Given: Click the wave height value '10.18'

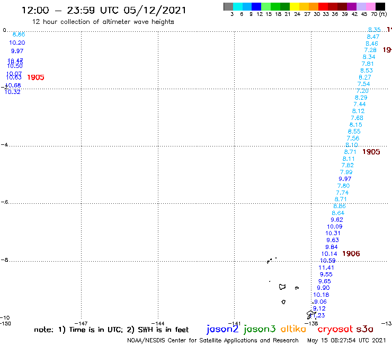Looking at the screenshot, I should pos(321,295).
